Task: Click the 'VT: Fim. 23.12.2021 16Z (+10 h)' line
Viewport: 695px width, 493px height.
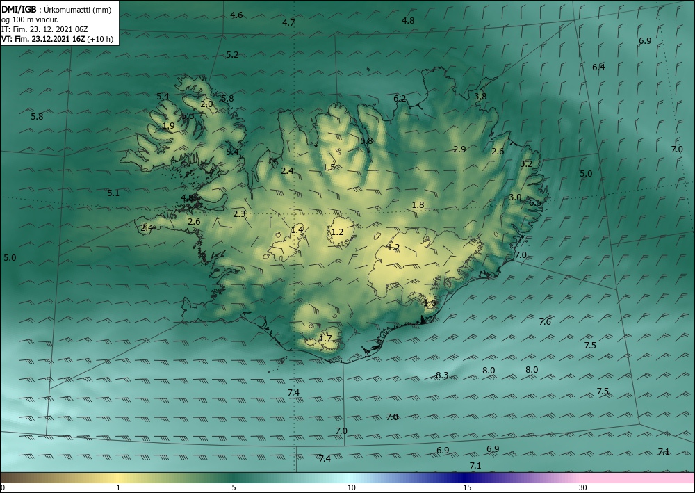Action: click(x=57, y=39)
